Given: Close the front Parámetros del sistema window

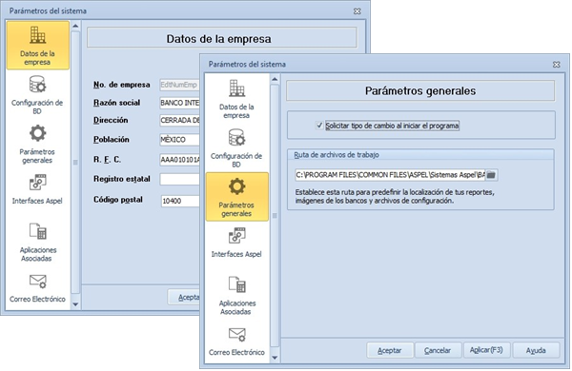Looking at the screenshot, I should coord(557,65).
